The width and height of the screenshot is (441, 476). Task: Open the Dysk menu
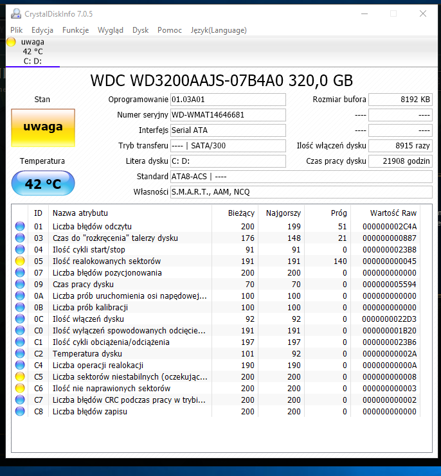point(140,30)
